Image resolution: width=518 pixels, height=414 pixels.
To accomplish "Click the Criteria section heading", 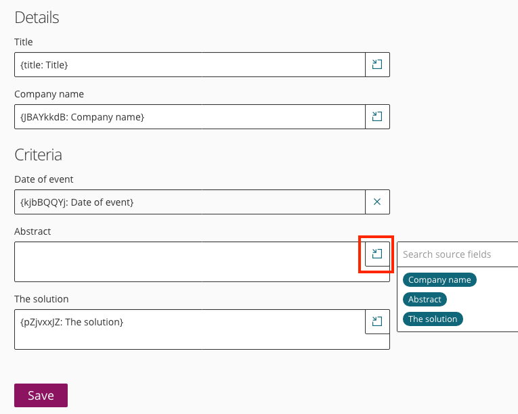I will pyautogui.click(x=38, y=155).
